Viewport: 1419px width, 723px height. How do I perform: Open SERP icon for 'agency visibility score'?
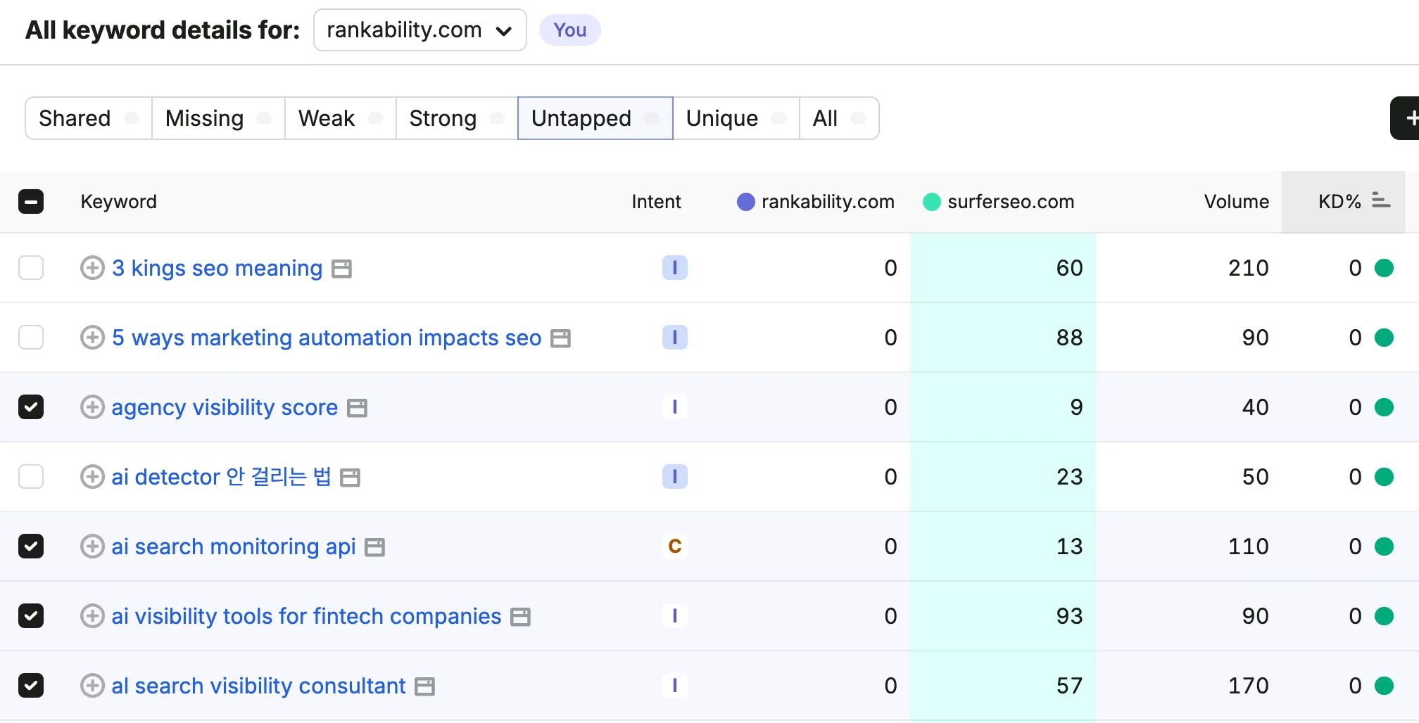click(358, 408)
